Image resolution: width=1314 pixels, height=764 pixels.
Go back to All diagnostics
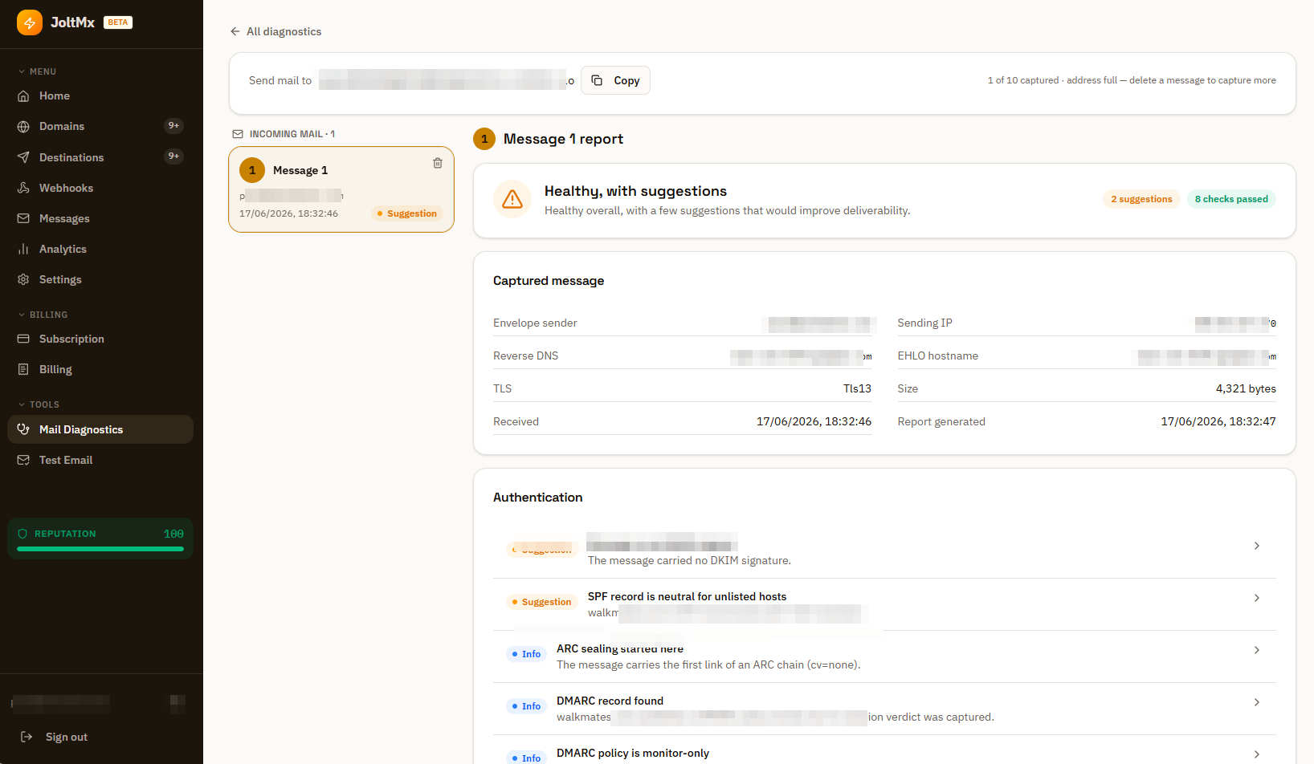pyautogui.click(x=275, y=31)
